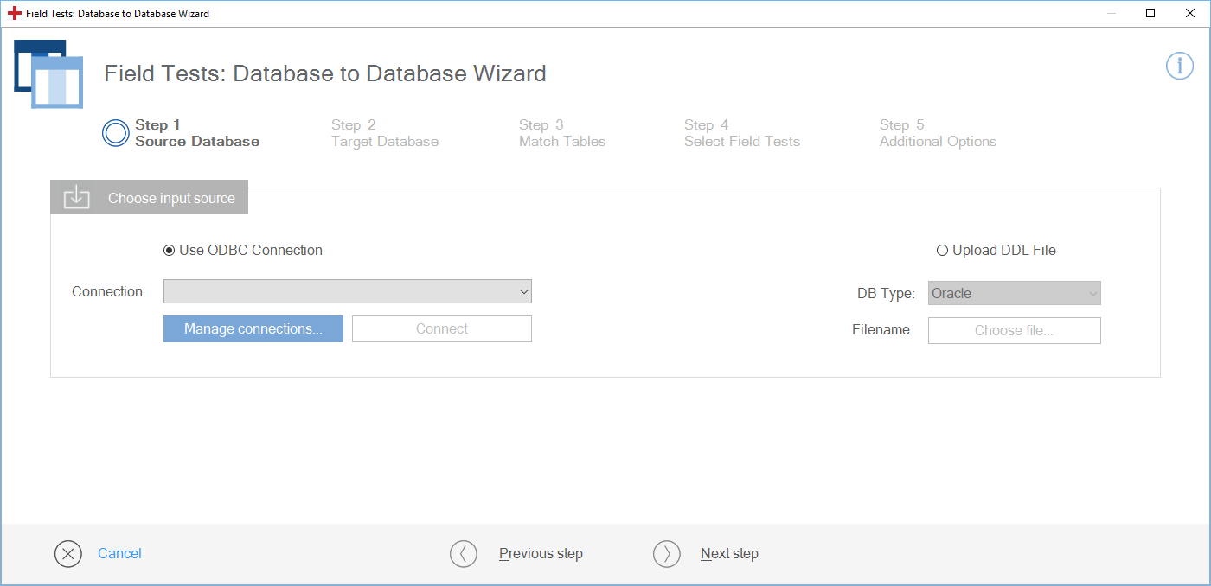The width and height of the screenshot is (1211, 586).
Task: Click the Cancel link
Action: coord(119,554)
